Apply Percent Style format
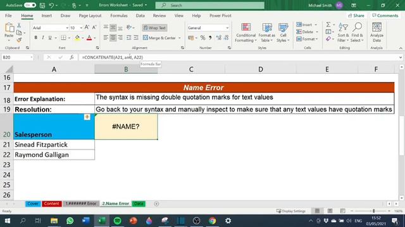405x227 pixels. point(202,38)
